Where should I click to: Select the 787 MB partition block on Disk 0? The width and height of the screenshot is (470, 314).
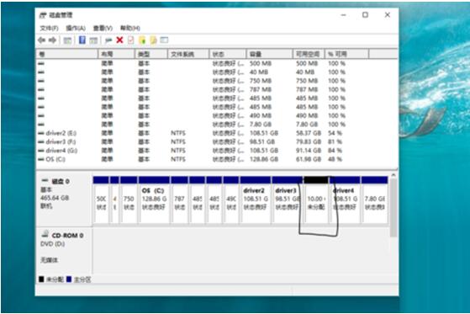(x=179, y=200)
